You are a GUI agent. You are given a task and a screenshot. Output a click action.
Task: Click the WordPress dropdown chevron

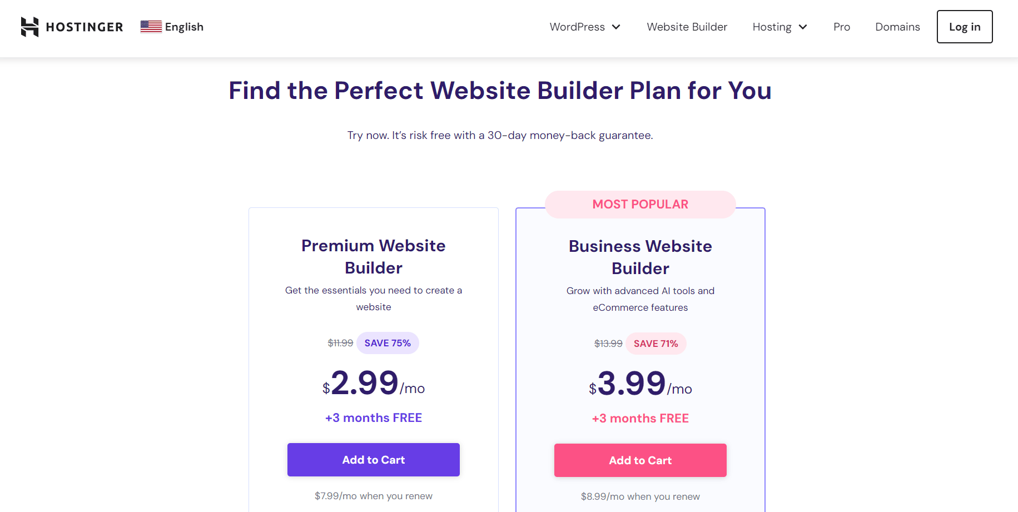[616, 27]
